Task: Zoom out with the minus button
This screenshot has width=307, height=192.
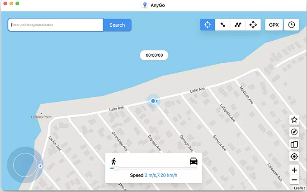Action: 294,180
